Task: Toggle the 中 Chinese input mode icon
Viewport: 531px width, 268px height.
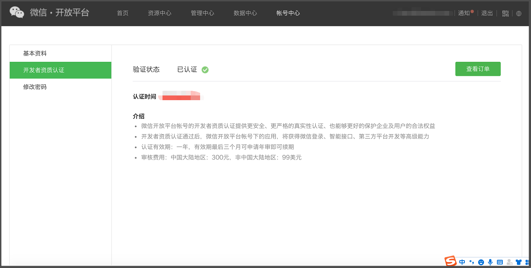Action: [462, 262]
